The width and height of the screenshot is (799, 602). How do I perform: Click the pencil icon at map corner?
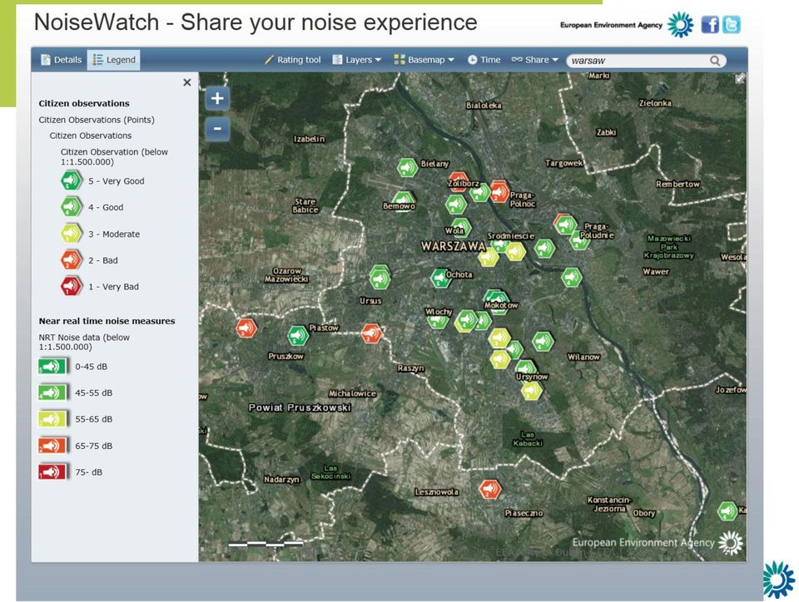click(x=740, y=78)
